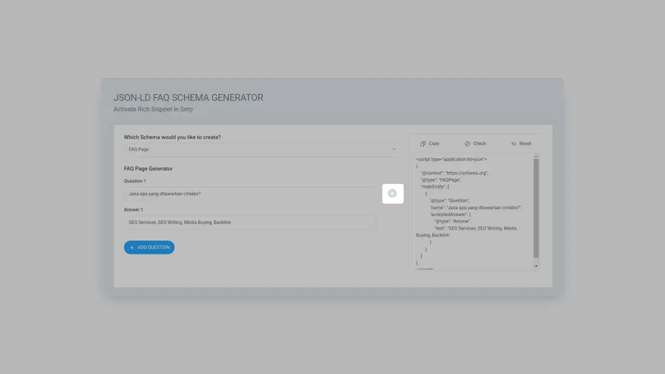Select the JSON-LD FAQ Schema Generator heading
Screen dimensions: 665x374
(x=189, y=98)
